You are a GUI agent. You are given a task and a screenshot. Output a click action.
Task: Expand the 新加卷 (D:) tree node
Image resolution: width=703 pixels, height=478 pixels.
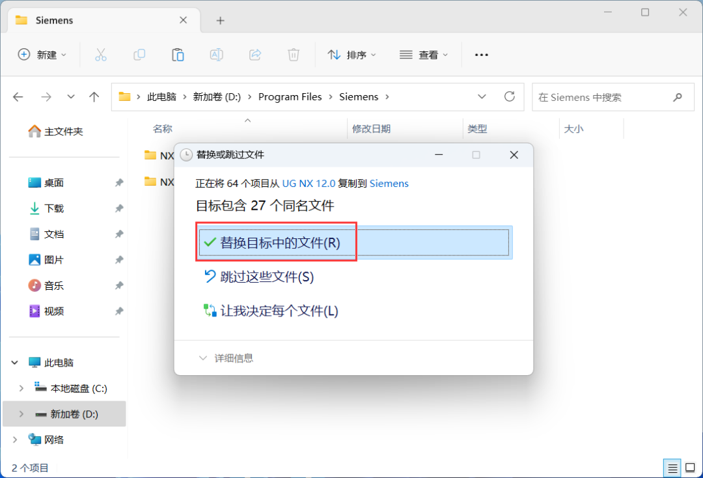(x=21, y=414)
